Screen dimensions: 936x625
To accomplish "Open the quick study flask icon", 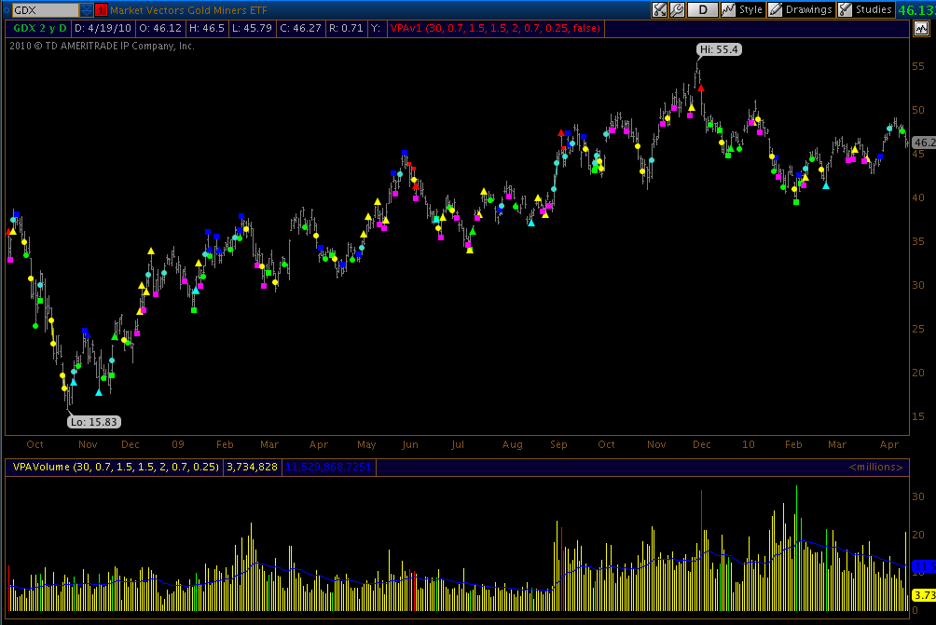I will [x=660, y=9].
